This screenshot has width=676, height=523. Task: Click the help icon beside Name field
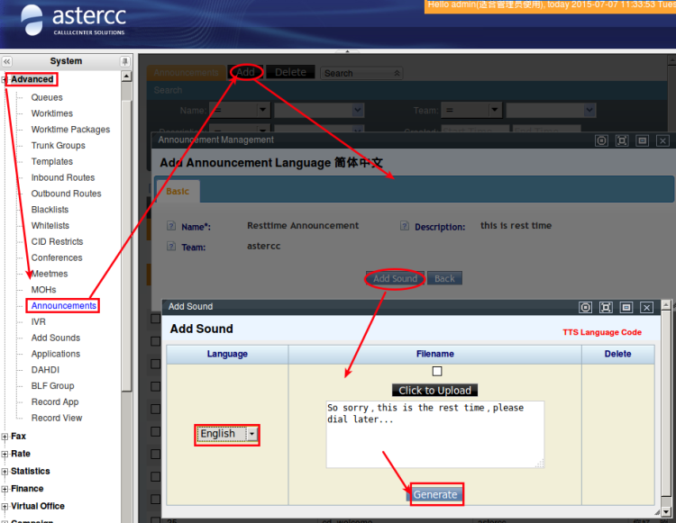171,227
